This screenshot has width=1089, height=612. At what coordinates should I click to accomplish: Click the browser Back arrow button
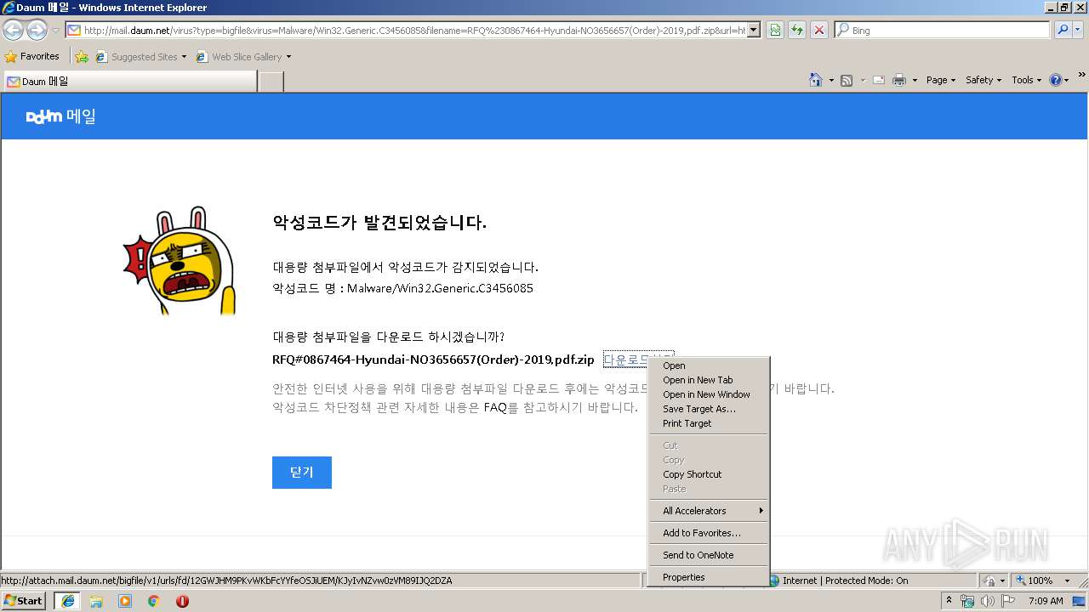click(13, 30)
